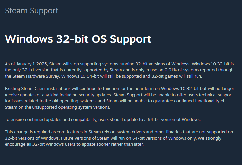Click the words 'unsupported operating system versions'
This screenshot has width=242, height=165.
(71, 107)
